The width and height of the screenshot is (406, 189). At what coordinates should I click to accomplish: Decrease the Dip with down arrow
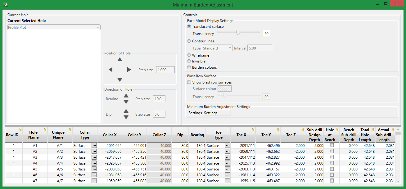126,117
